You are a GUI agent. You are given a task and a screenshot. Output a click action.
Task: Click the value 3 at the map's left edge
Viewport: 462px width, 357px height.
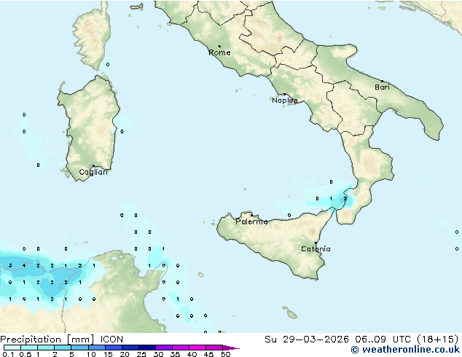pos(10,266)
